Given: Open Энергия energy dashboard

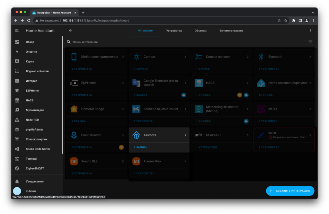Looking at the screenshot, I should [x=37, y=52].
